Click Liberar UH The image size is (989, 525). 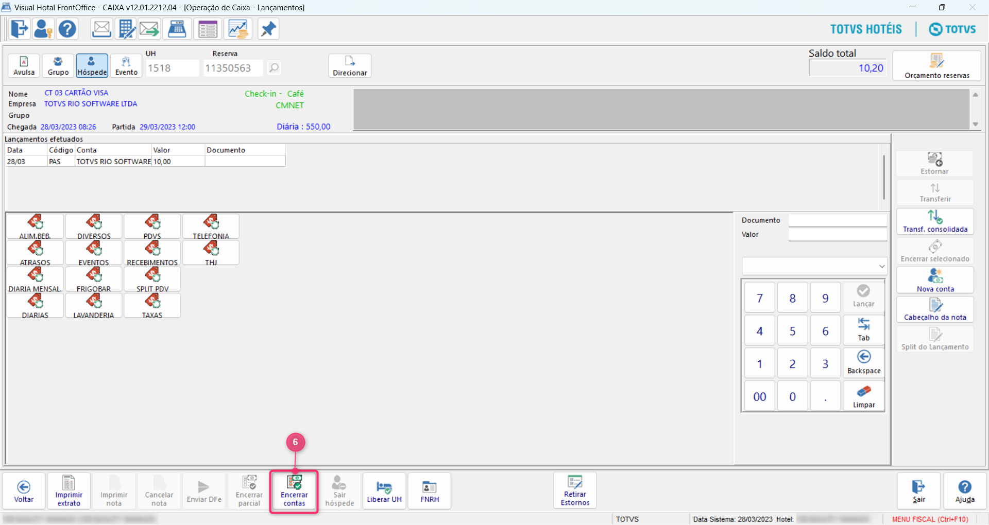(384, 491)
